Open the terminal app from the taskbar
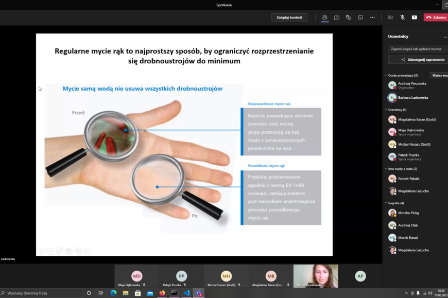448x298 pixels. click(174, 293)
